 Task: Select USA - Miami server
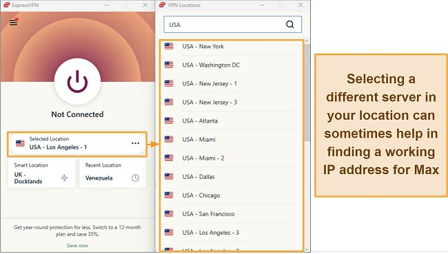[x=231, y=139]
